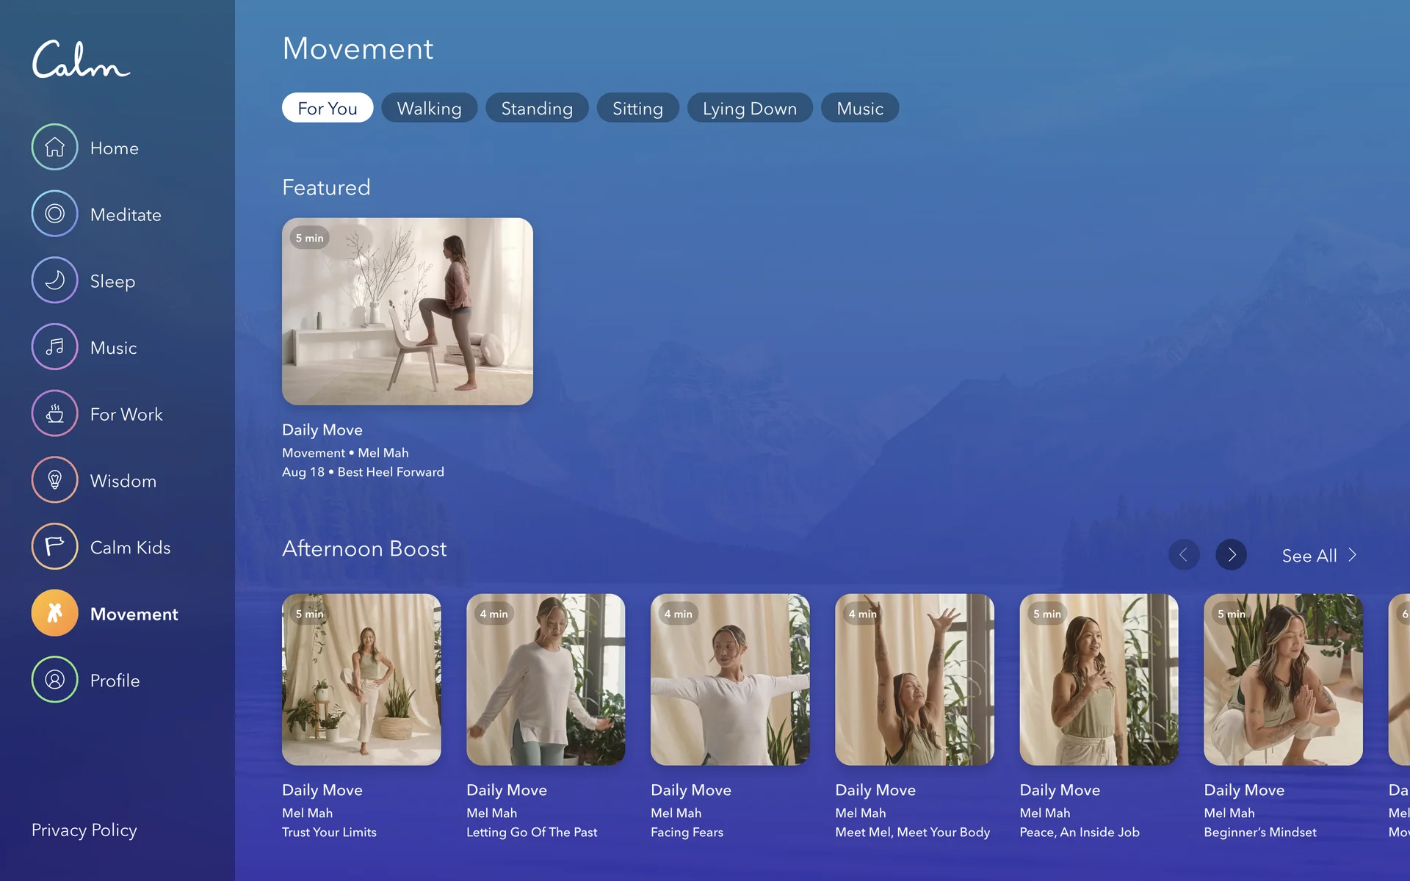Click the orange Movement icon
This screenshot has width=1410, height=881.
coord(54,613)
